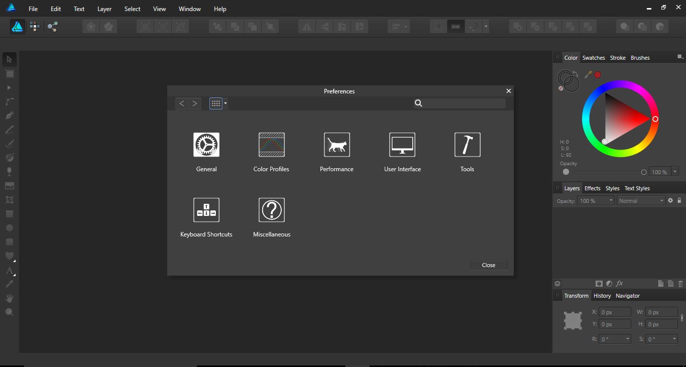Click the Preferences search field
This screenshot has height=367, width=686.
click(460, 103)
